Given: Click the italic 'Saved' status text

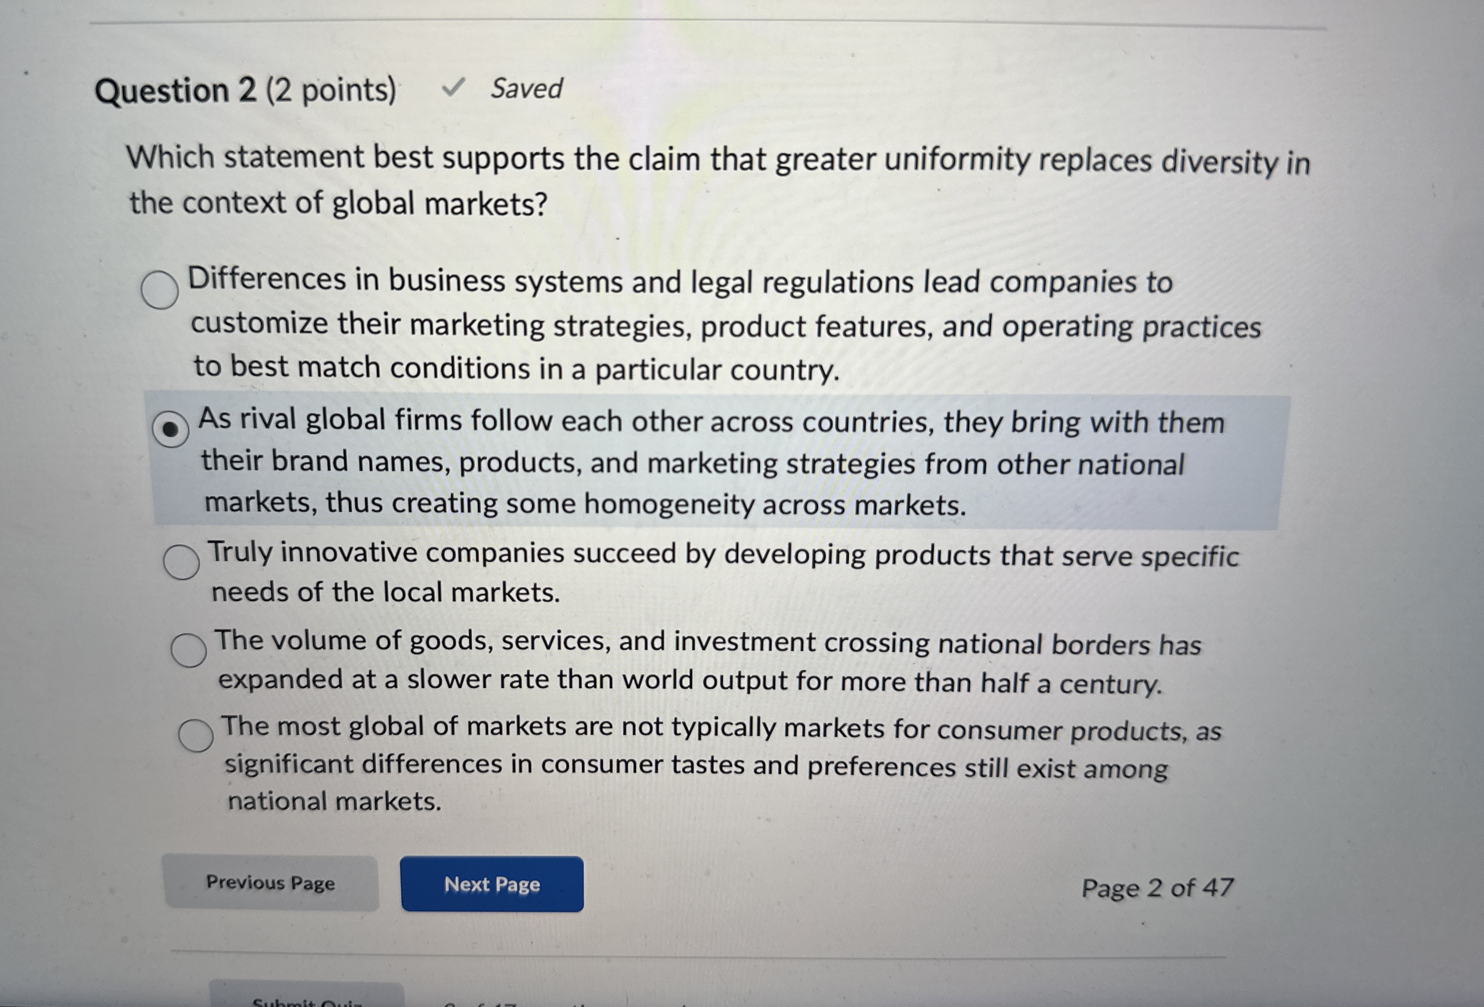Looking at the screenshot, I should tap(527, 88).
